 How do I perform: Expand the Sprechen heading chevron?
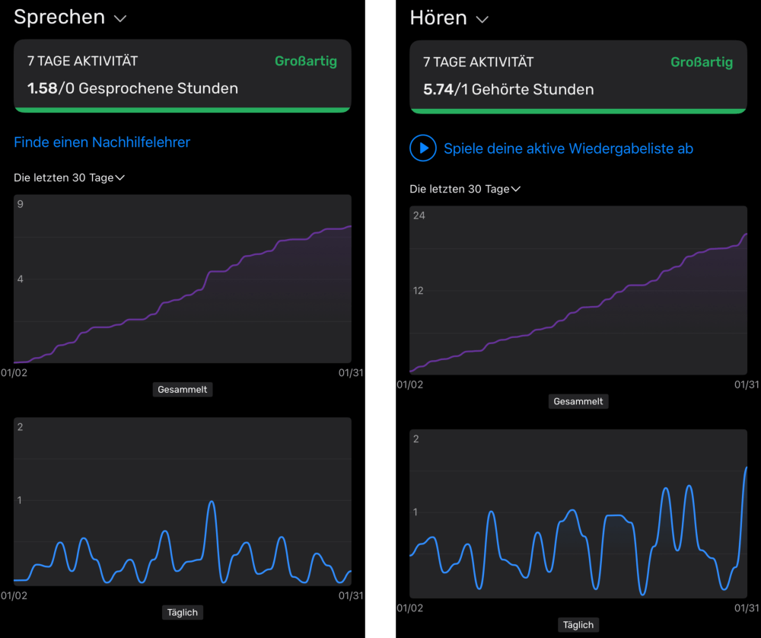[x=120, y=18]
